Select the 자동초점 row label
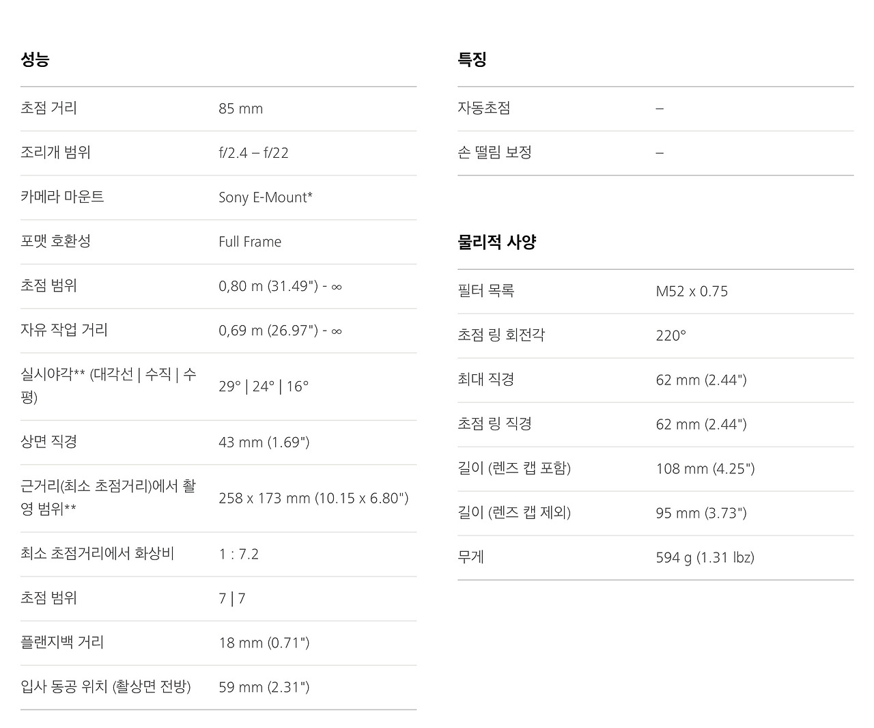Screen dimensions: 874x728 pyautogui.click(x=484, y=108)
